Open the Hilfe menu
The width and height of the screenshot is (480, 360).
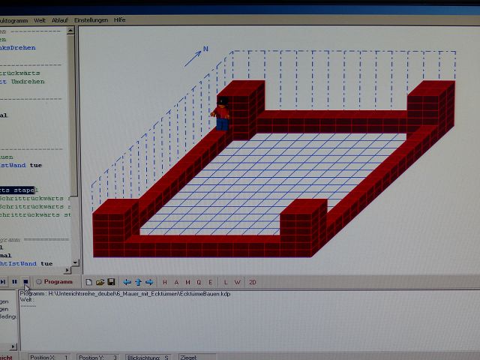tap(120, 19)
